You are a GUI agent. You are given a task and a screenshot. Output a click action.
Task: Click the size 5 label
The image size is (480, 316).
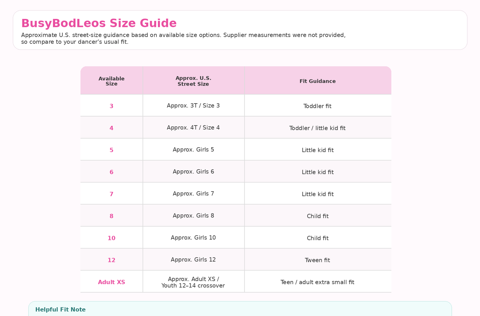(x=111, y=150)
